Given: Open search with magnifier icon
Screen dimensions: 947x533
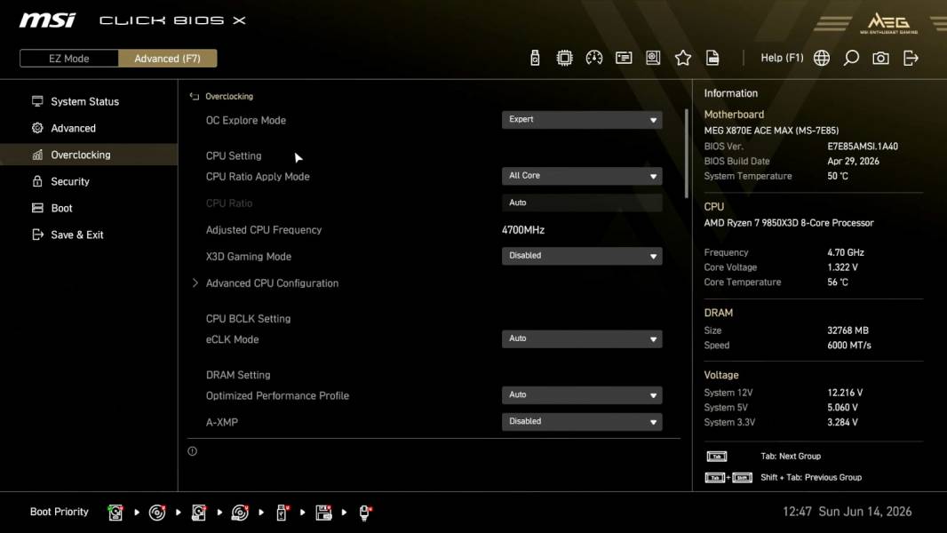Looking at the screenshot, I should tap(851, 58).
